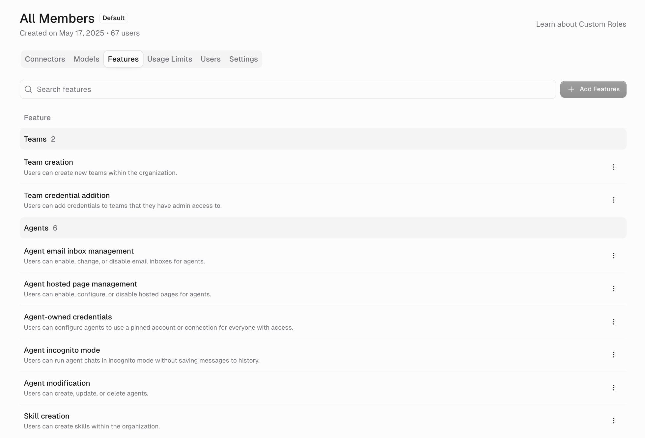Viewport: 645px width, 438px height.
Task: Focus the Search features field
Action: [288, 89]
